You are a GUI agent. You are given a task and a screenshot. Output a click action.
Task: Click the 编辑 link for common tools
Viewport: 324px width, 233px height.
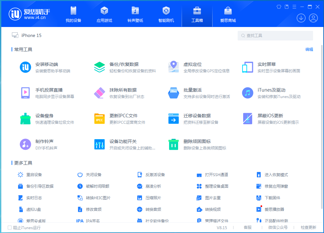click(309, 49)
